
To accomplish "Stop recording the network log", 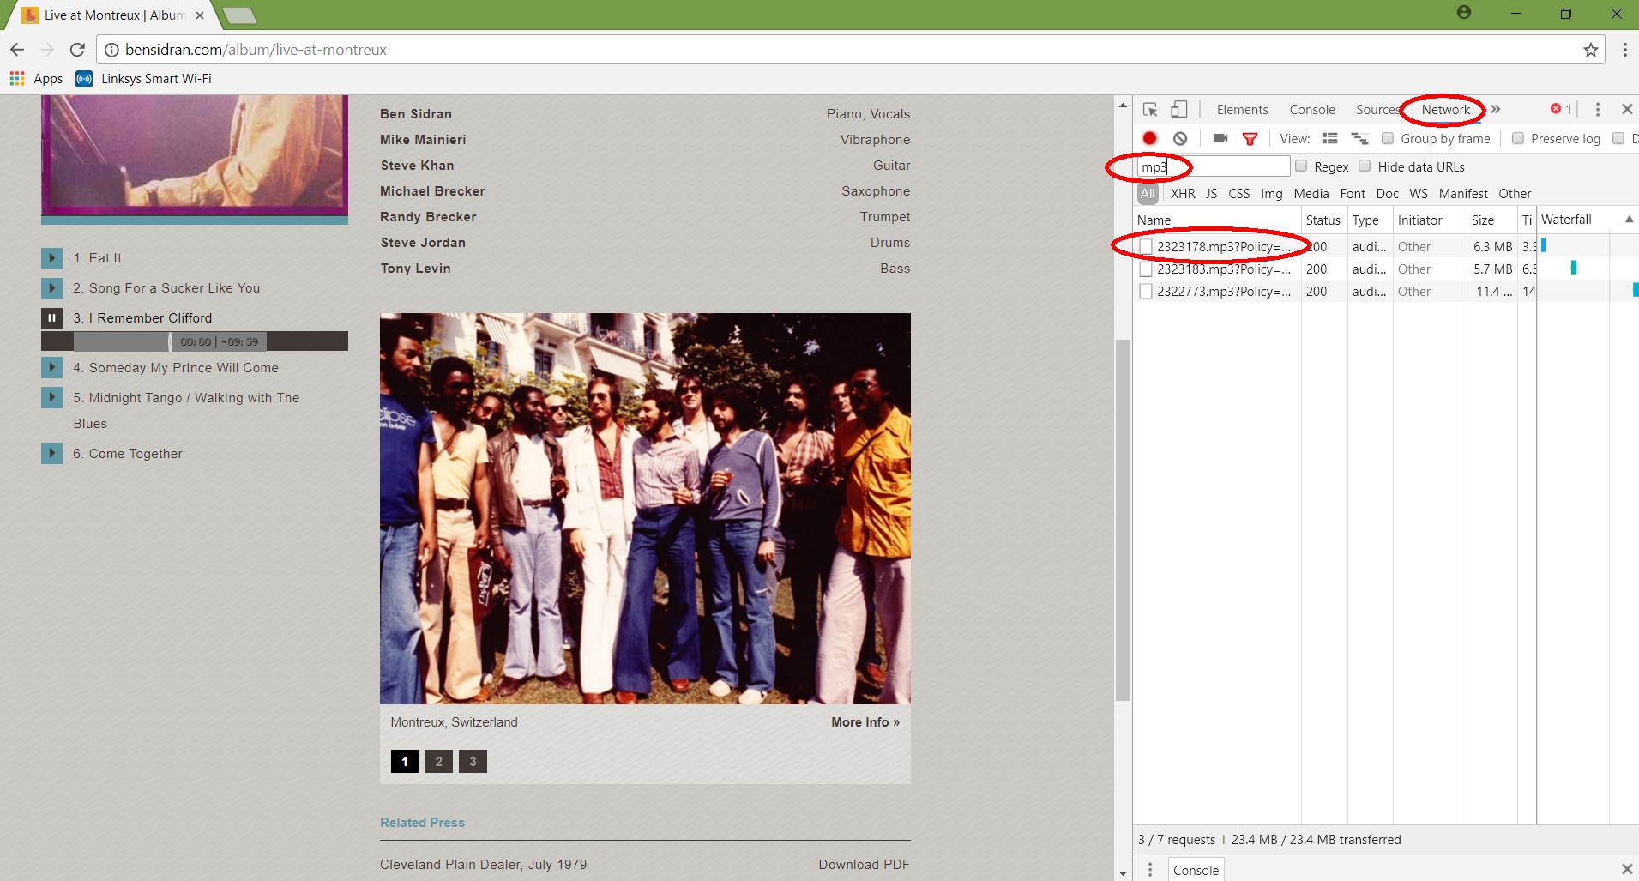I will click(1150, 138).
